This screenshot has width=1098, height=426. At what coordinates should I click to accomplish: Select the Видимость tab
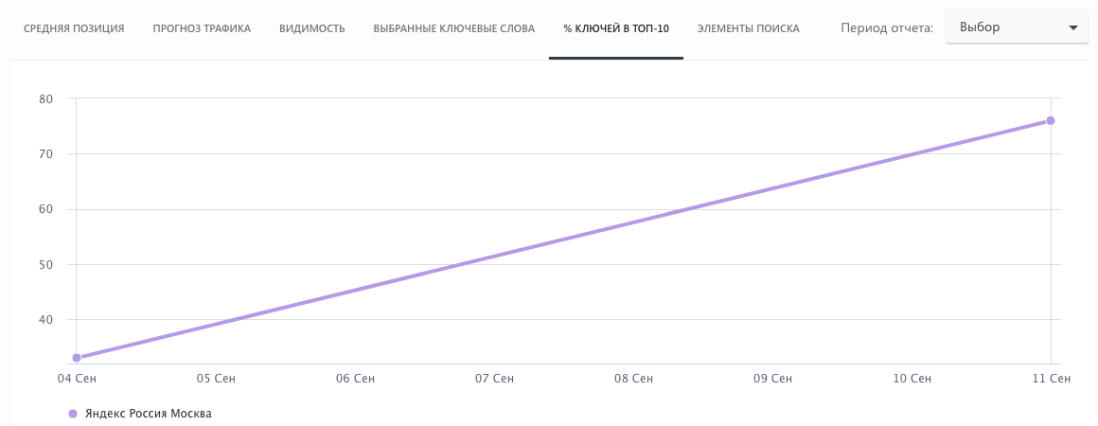[312, 28]
